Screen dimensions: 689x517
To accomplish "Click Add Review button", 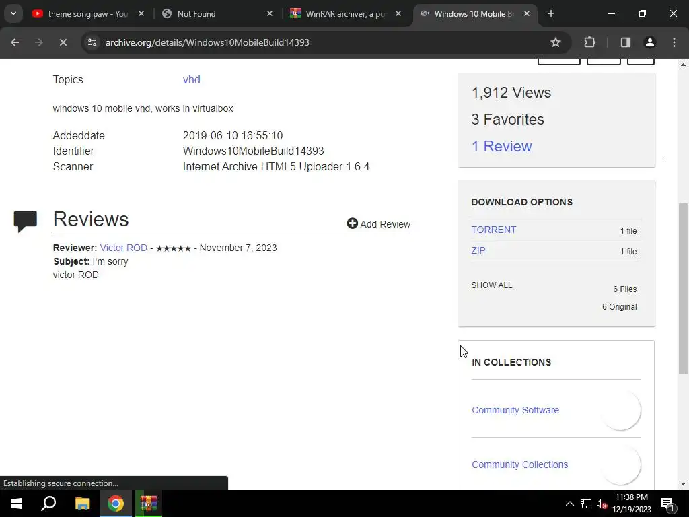I will 378,223.
